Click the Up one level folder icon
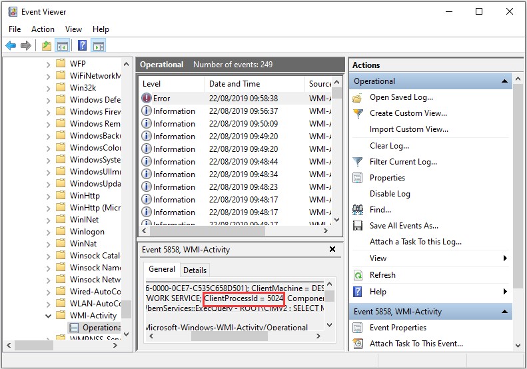The height and width of the screenshot is (369, 527). pyautogui.click(x=47, y=45)
